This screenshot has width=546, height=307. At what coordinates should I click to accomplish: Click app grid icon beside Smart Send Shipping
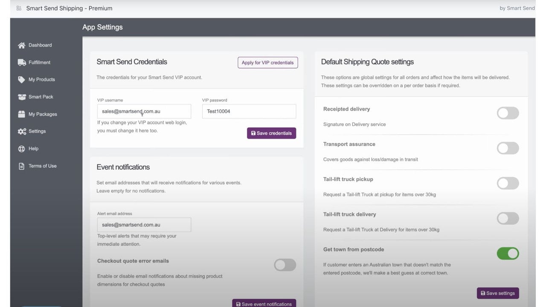19,8
